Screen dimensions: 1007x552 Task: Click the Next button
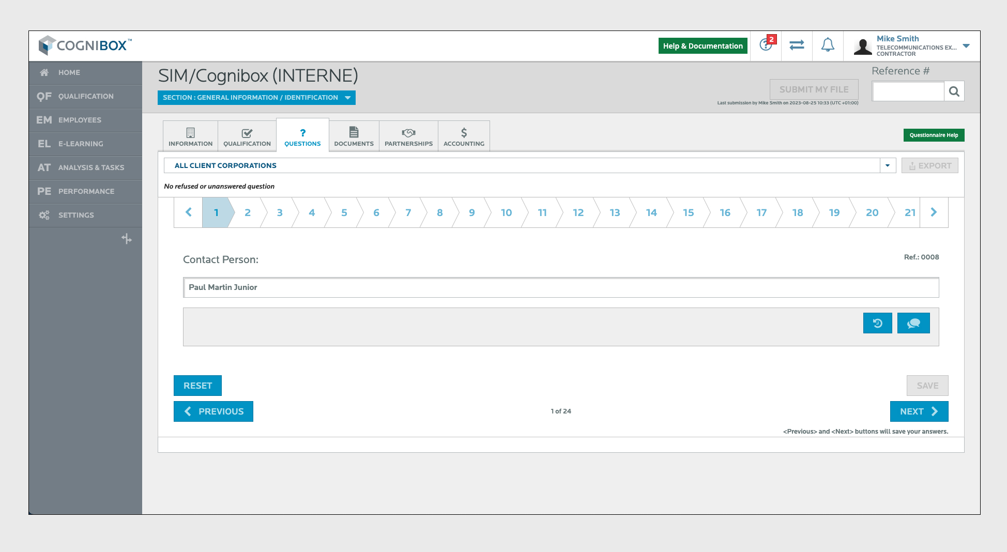919,411
